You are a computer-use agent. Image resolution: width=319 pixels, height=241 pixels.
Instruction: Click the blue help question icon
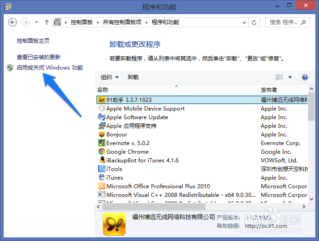tap(305, 77)
